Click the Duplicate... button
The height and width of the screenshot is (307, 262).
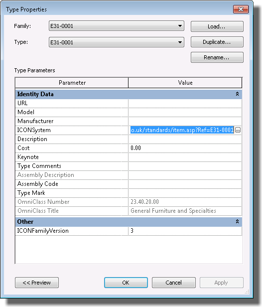tap(217, 42)
